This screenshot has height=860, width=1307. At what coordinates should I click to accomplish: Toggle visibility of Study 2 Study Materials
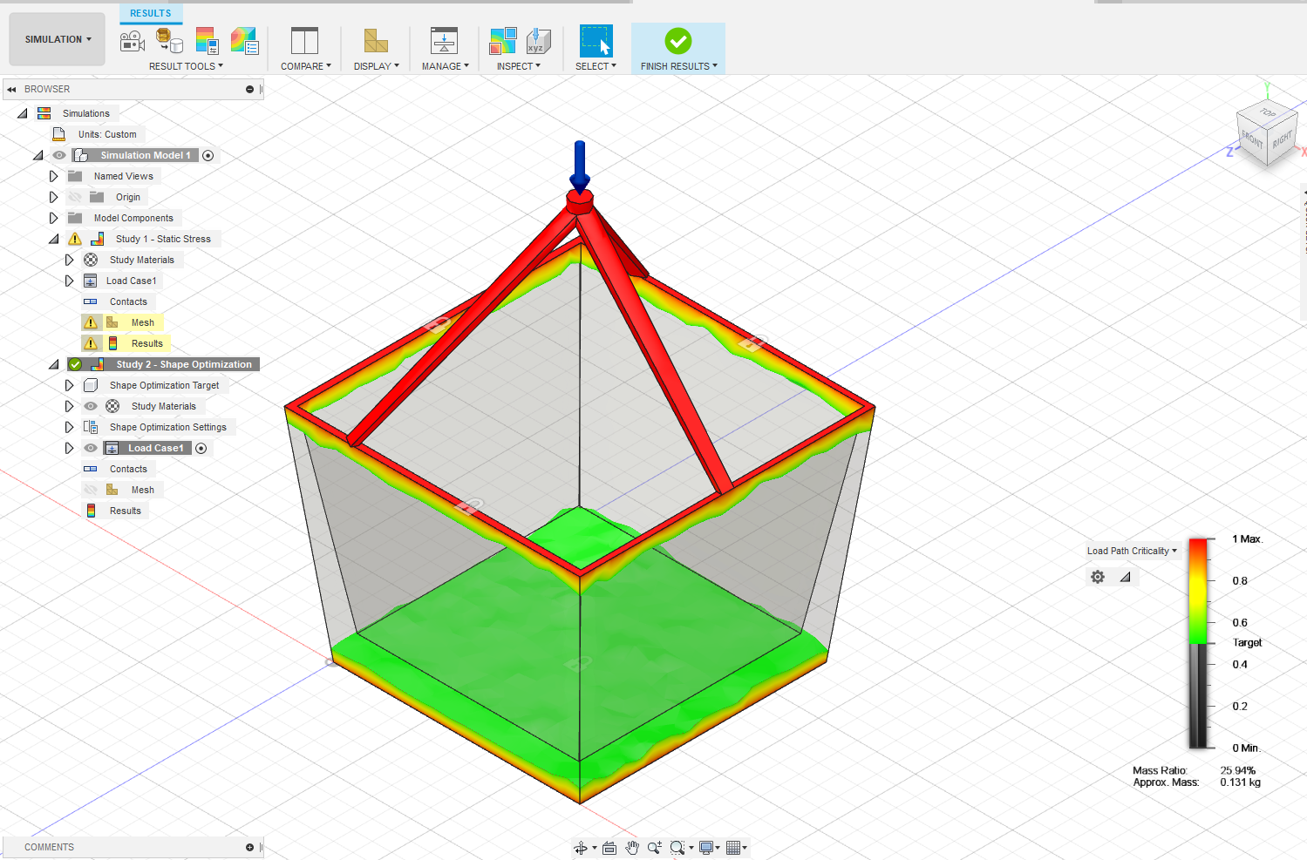coord(91,406)
